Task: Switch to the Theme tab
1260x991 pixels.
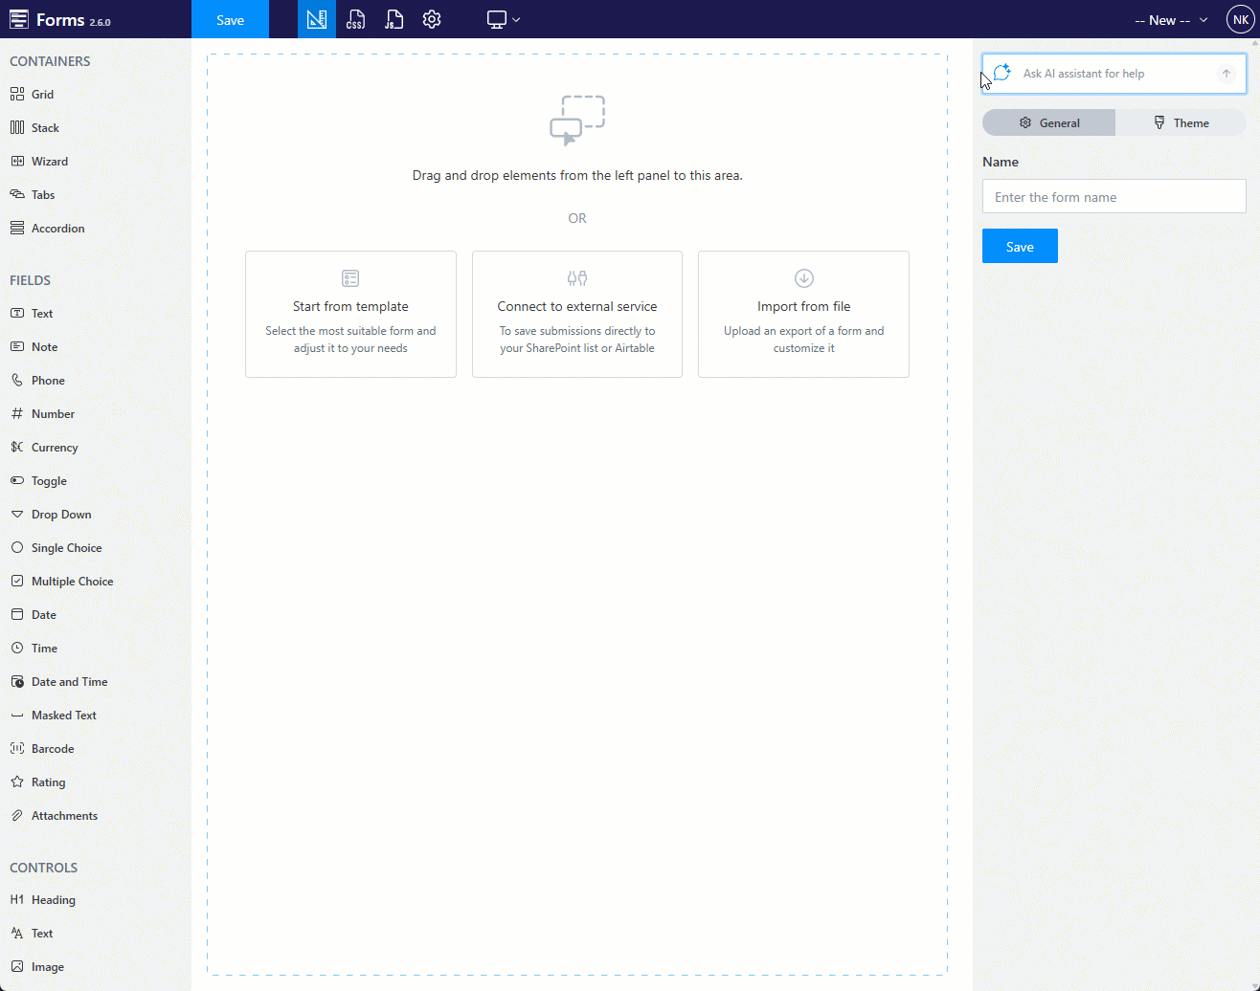Action: coord(1181,122)
